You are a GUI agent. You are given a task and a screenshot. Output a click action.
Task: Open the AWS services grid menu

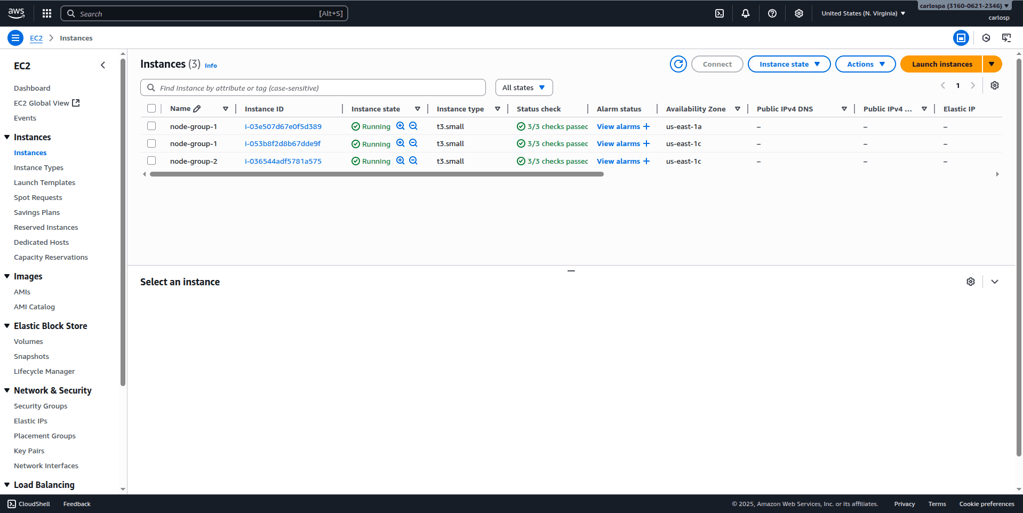coord(47,13)
